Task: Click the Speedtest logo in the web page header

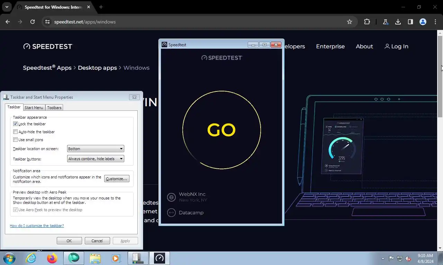Action: click(x=48, y=46)
